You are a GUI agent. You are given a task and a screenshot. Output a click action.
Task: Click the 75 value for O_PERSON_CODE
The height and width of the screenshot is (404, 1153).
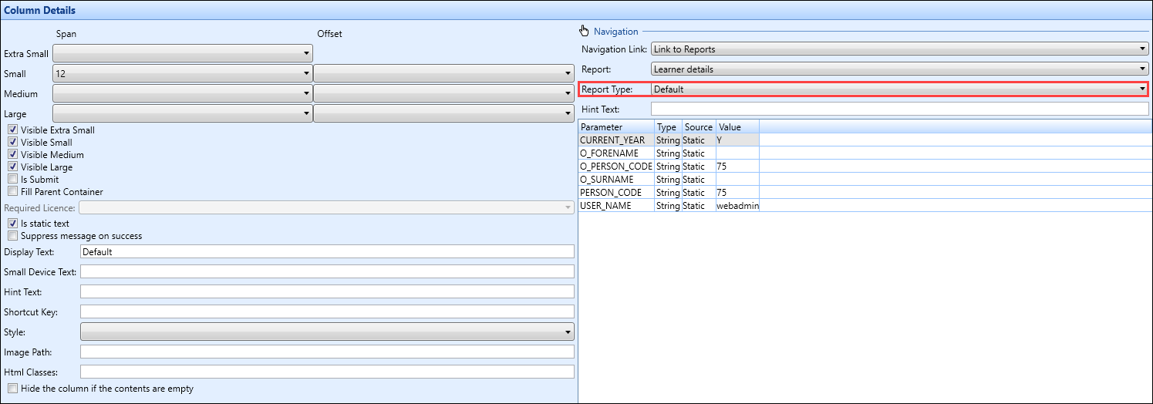(x=737, y=167)
